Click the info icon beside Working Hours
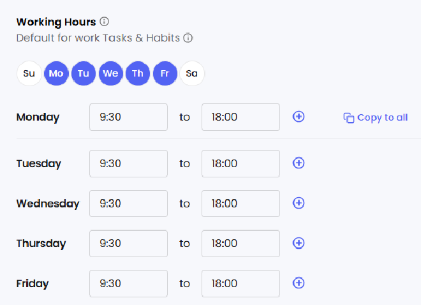Viewport: 421px width, 305px height. pyautogui.click(x=105, y=22)
